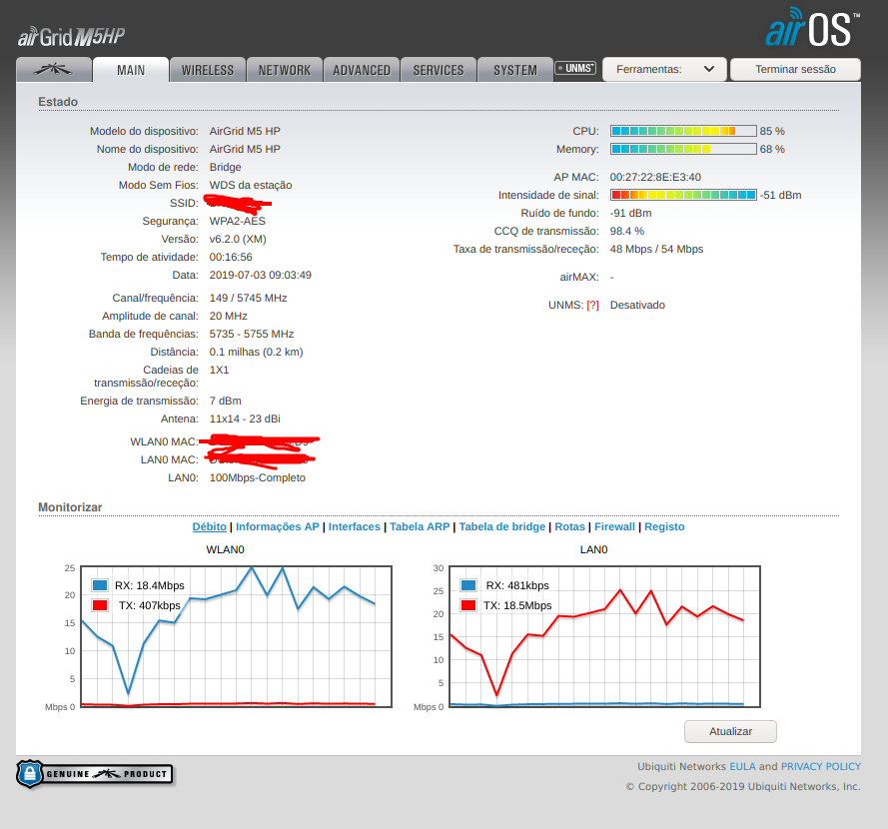Click the channel value 149 / 5745 MHz

[248, 298]
